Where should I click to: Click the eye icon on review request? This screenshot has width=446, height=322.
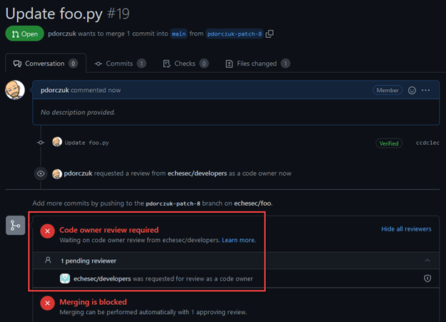tap(41, 173)
